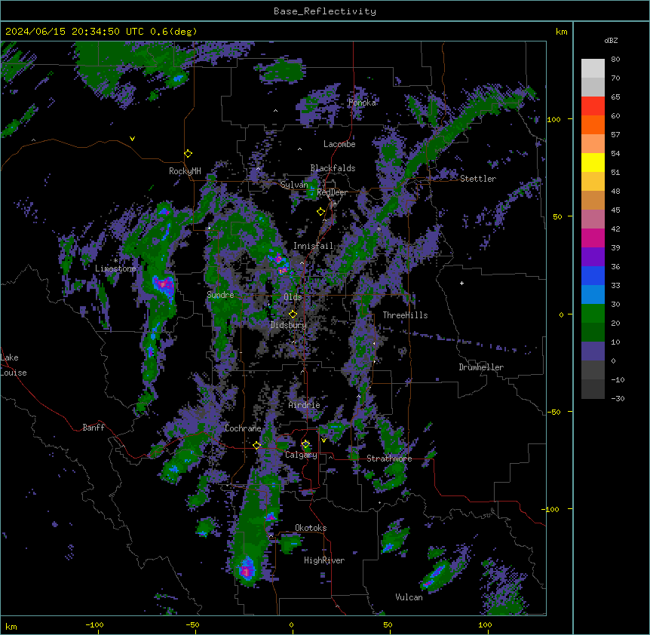This screenshot has width=650, height=635.
Task: Click the HighRiver label
Action: coord(324,560)
